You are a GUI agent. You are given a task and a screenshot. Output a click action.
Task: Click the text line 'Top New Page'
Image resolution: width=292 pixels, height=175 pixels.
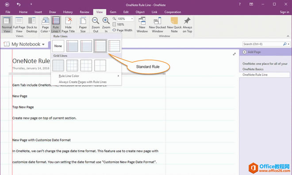[23, 107]
